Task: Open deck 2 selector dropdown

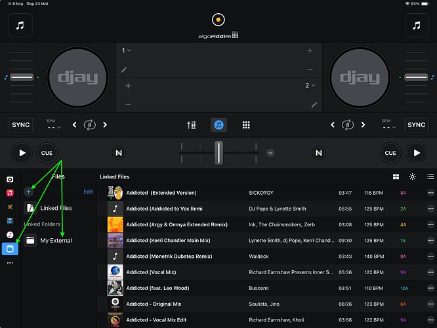Action: pos(310,85)
